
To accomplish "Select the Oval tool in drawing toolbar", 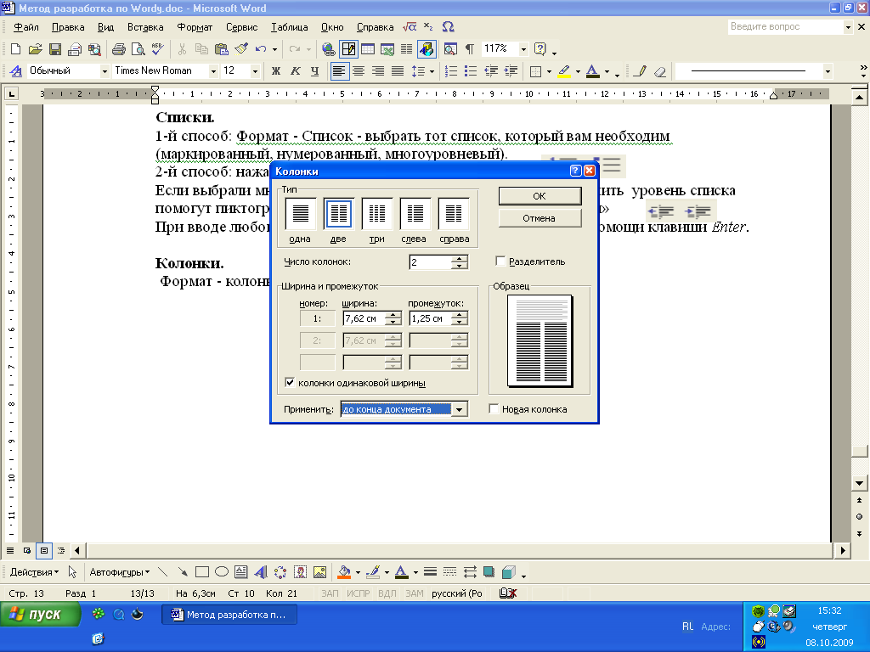I will click(222, 572).
